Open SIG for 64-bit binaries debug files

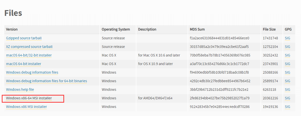pyautogui.click(x=288, y=81)
